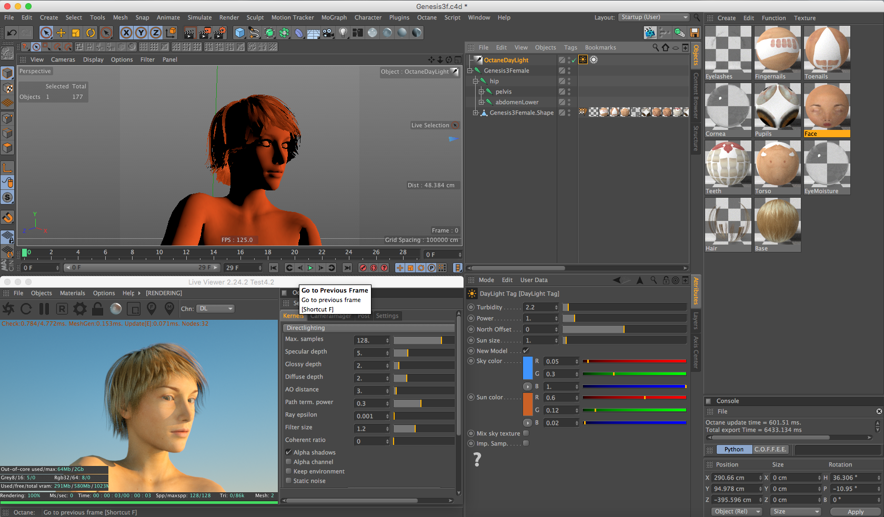Screen dimensions: 884x517
Task: Select the Move tool in top toolbar
Action: [x=61, y=33]
